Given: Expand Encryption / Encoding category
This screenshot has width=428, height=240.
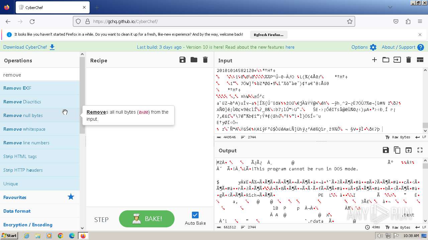Looking at the screenshot, I should point(40,225).
